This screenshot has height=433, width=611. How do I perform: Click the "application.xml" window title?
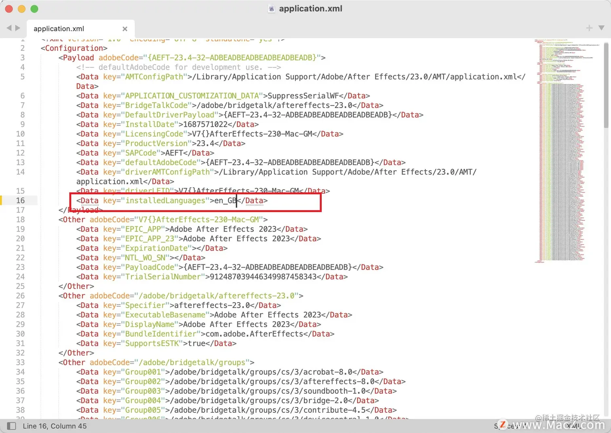click(x=310, y=8)
